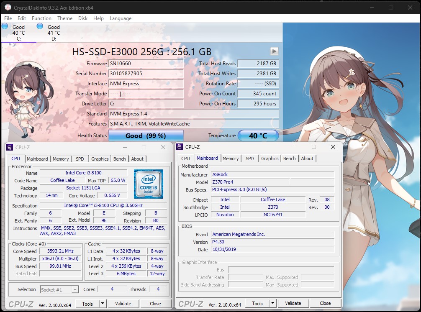The width and height of the screenshot is (421, 312).
Task: Click the manufacturer value ASRock
Action: click(273, 174)
